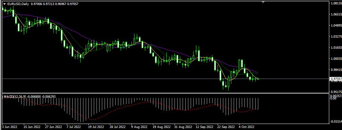The width and height of the screenshot is (342, 130).
Task: Click the latest candlestick on the bid line
Action: [258, 79]
